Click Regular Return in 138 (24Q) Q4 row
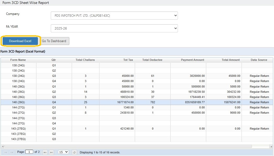Image resolution: width=274 pixels, height=156 pixels. point(259,81)
